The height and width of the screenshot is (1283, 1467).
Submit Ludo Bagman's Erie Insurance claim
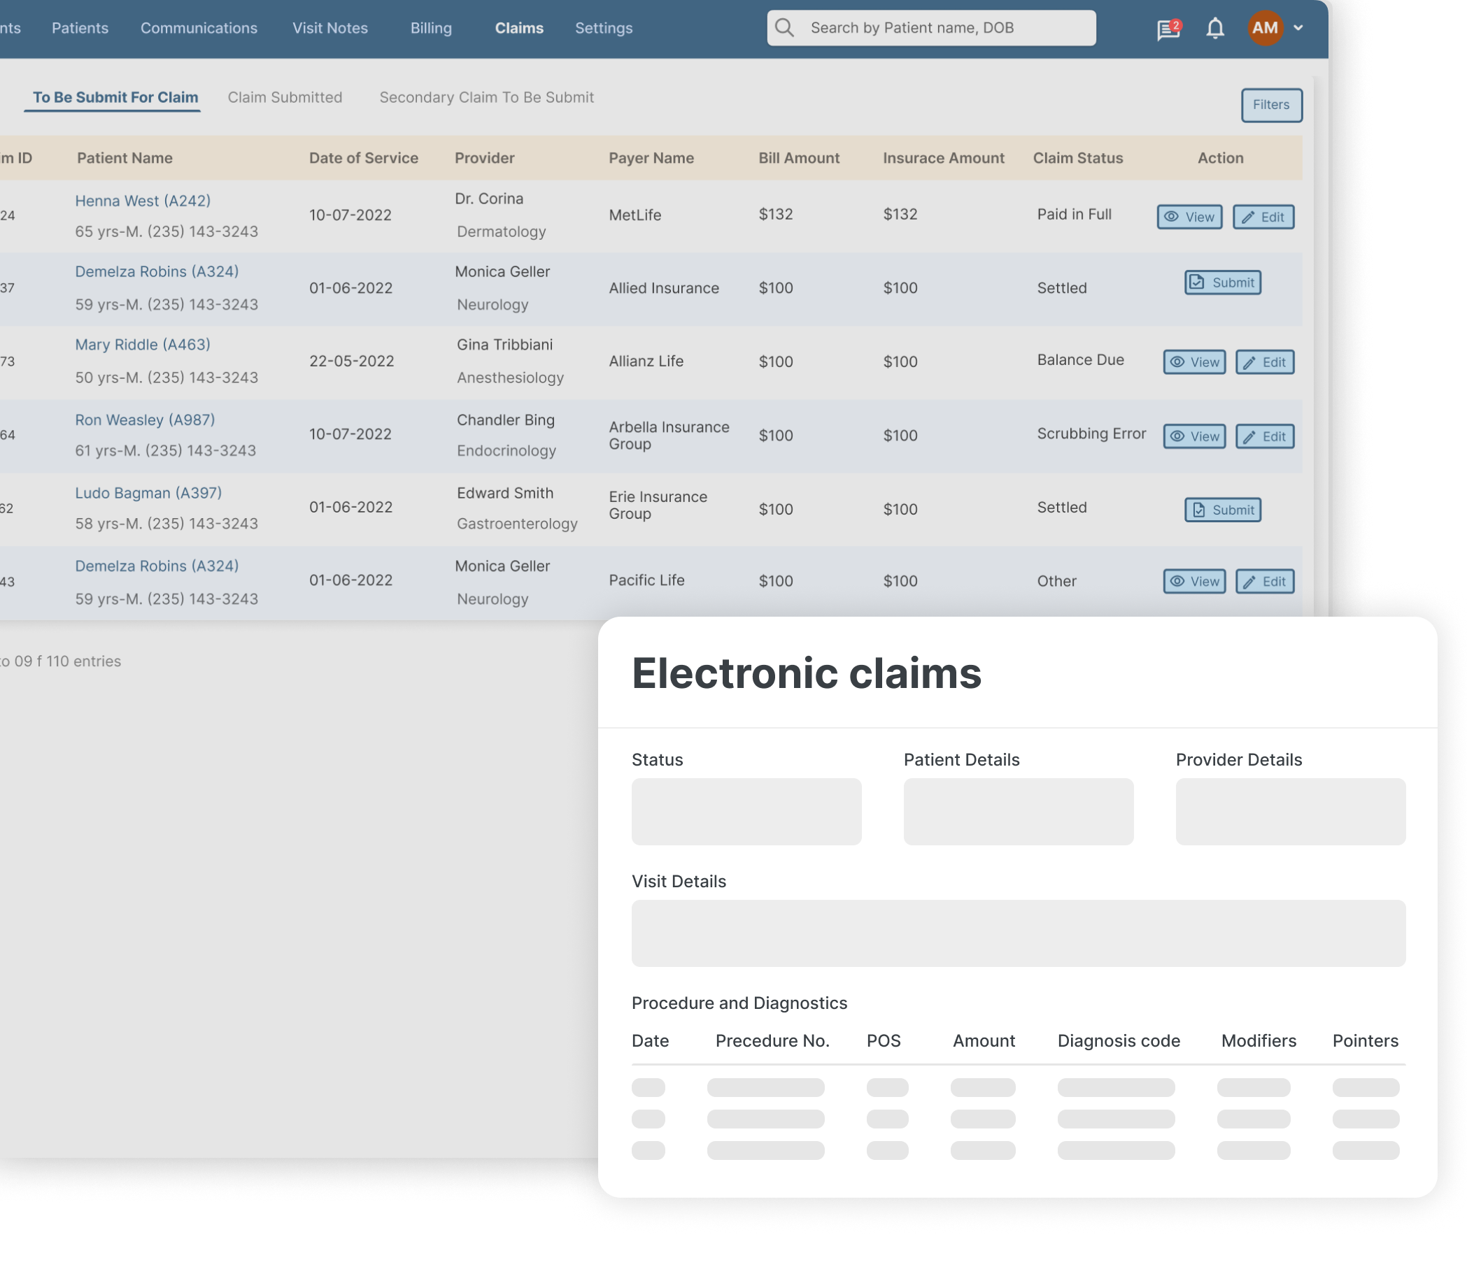[x=1222, y=510]
